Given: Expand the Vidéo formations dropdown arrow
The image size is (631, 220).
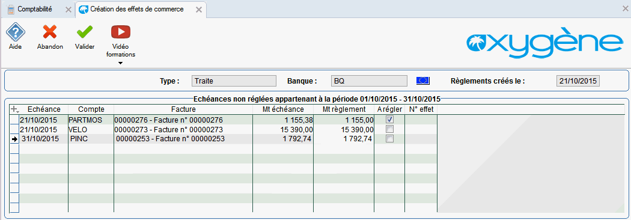Looking at the screenshot, I should click(120, 63).
